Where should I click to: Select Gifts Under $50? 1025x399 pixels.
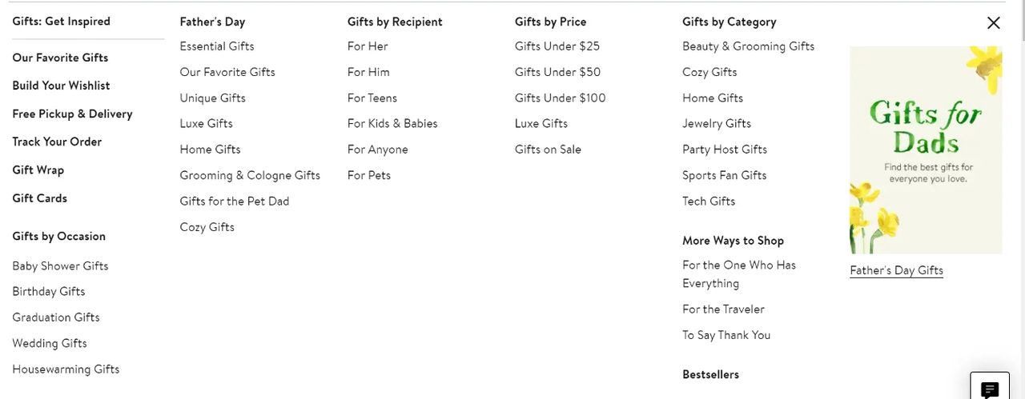(557, 72)
